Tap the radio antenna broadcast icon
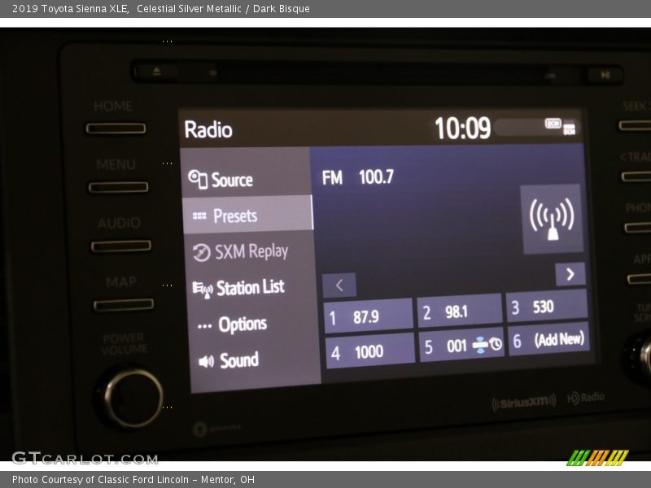 click(x=552, y=218)
